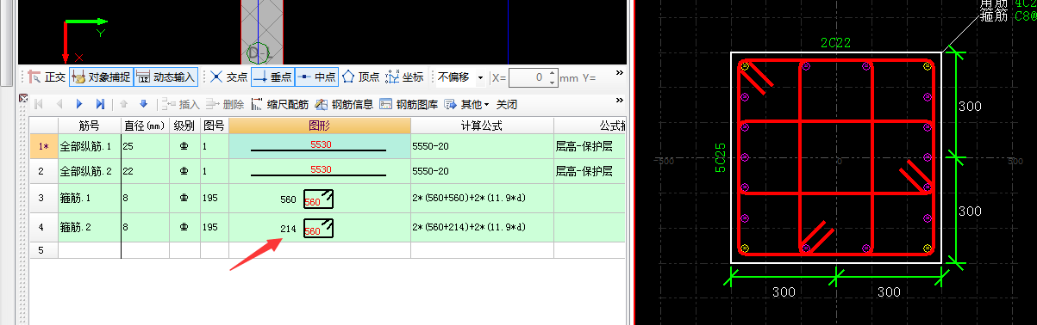Select cell 箍筋.1

(89, 198)
